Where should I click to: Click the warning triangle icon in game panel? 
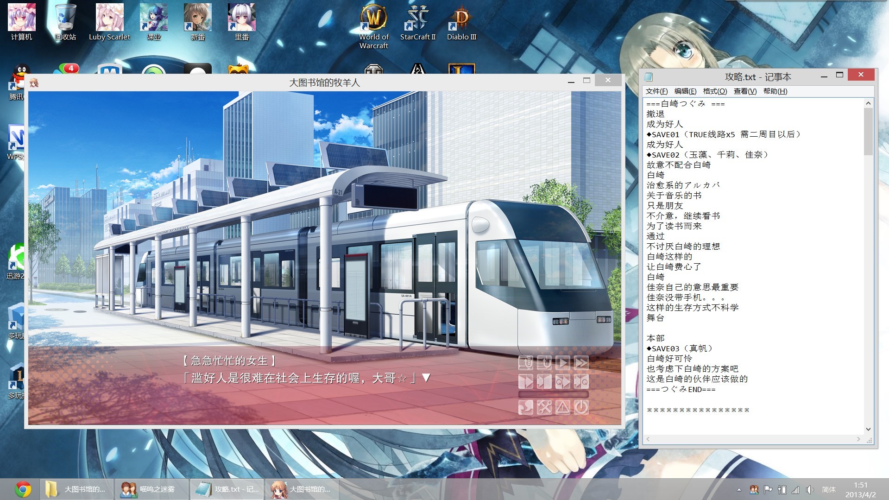point(563,407)
